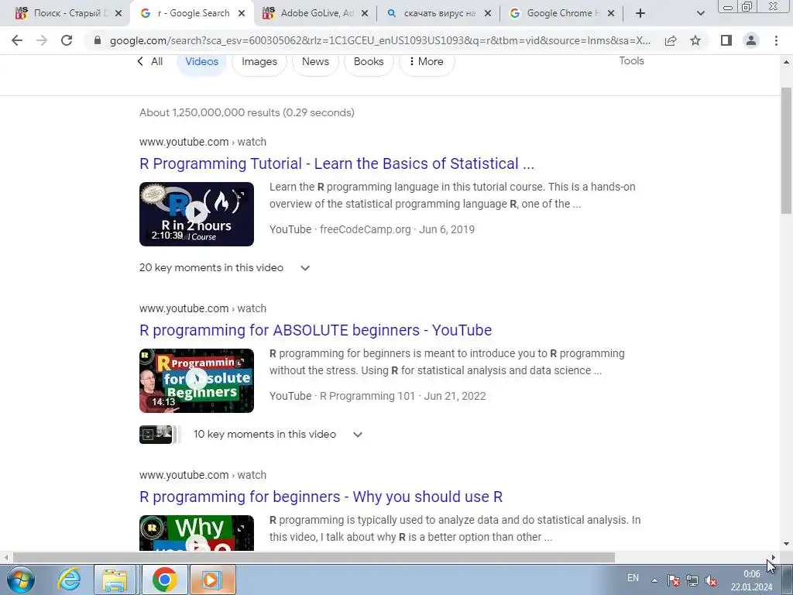793x595 pixels.
Task: Switch to the Books search filter
Action: (x=369, y=61)
